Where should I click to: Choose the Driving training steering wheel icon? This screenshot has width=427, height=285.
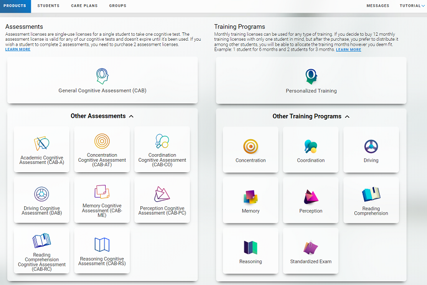(x=371, y=146)
